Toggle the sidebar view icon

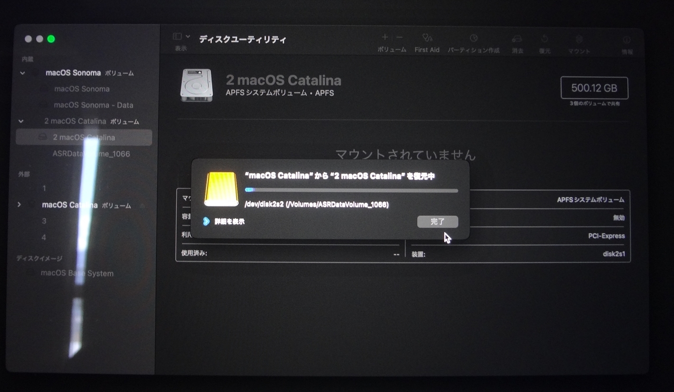[177, 37]
